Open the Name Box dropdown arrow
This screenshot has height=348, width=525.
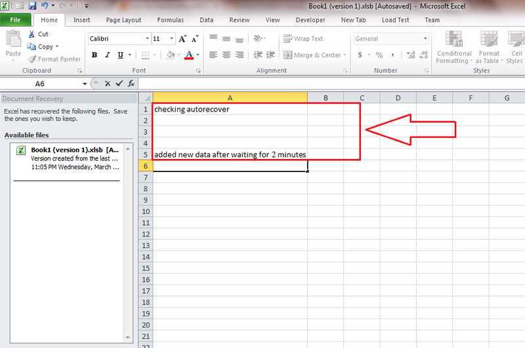tap(85, 84)
